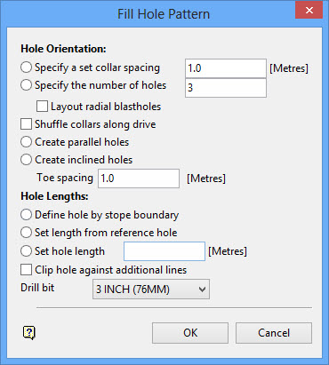Close the Fill Hole Pattern dialog

point(309,10)
